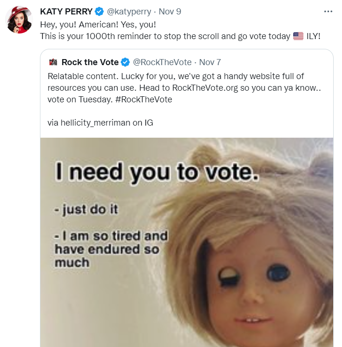342x347 pixels.
Task: Open the Nov 7 quoted tweet timestamp
Action: pyautogui.click(x=210, y=62)
